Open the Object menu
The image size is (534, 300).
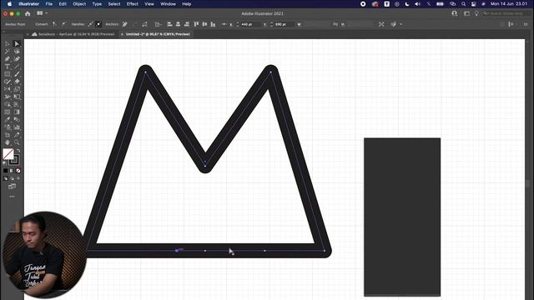click(79, 4)
